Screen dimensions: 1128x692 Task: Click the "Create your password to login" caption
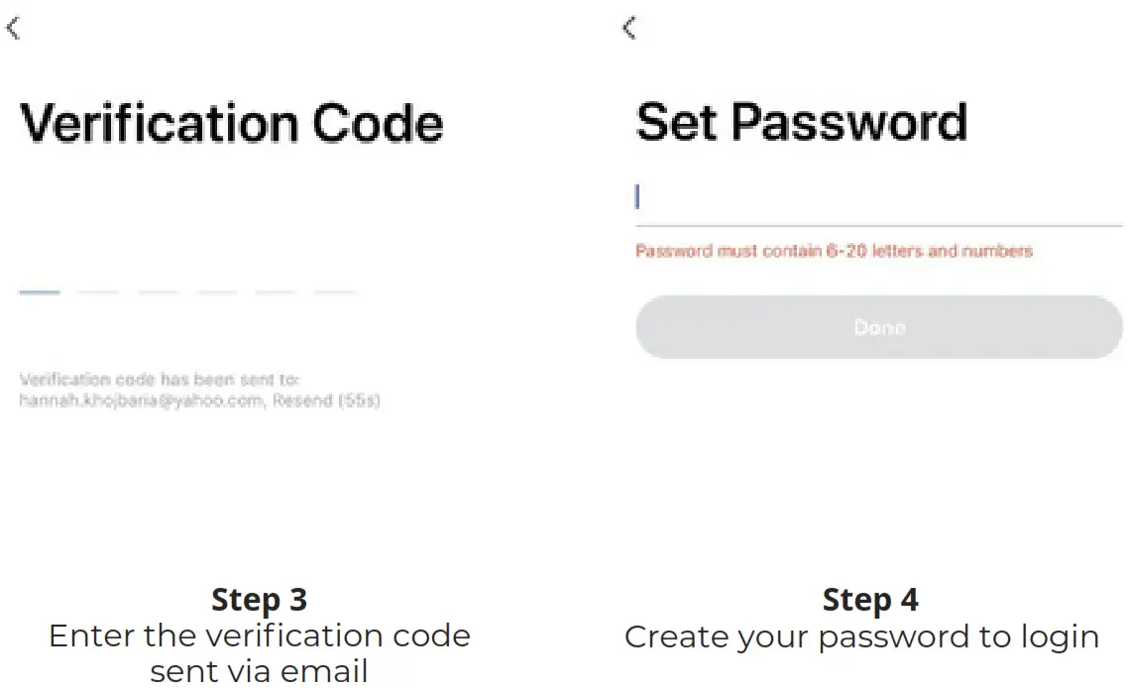861,636
